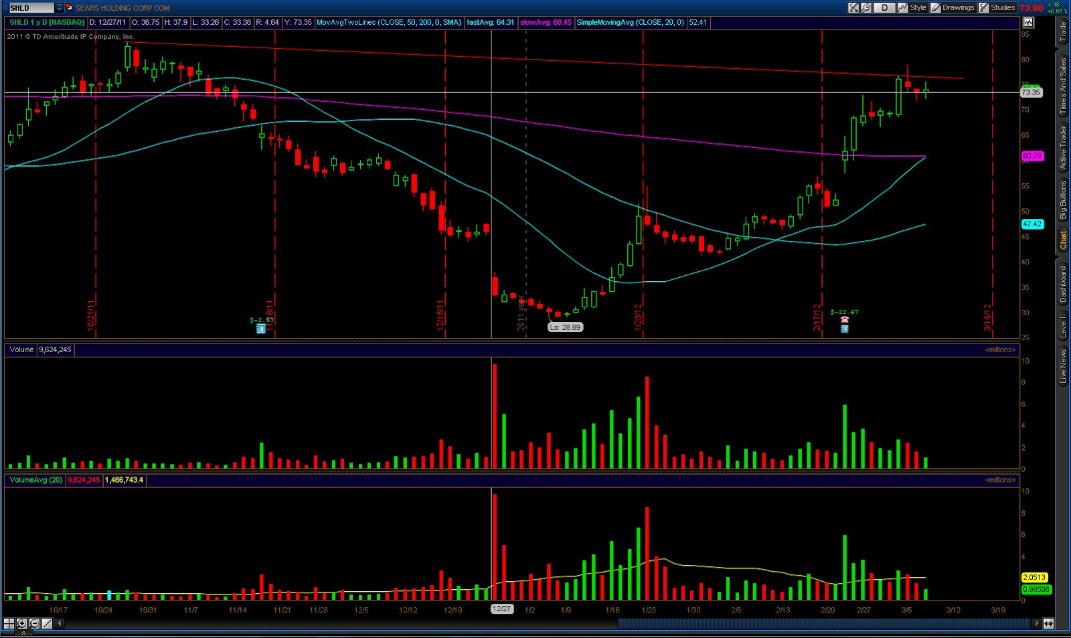
Task: Click the SHLD symbol input field
Action: point(31,8)
